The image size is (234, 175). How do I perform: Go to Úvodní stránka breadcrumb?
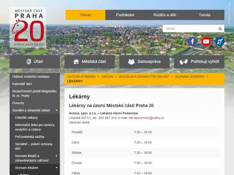coord(81,77)
